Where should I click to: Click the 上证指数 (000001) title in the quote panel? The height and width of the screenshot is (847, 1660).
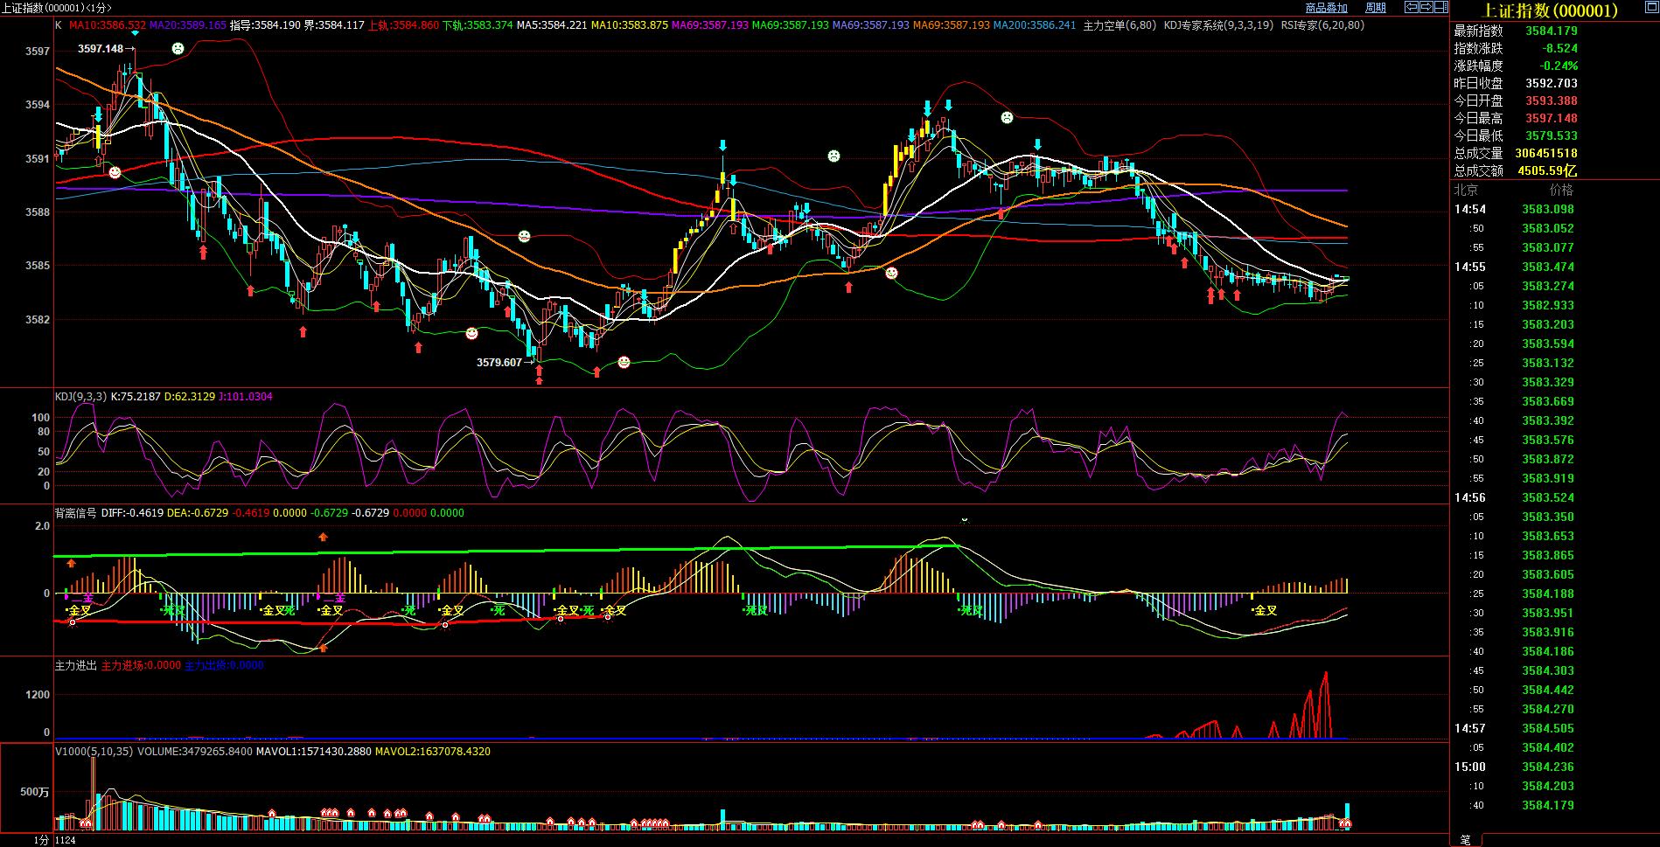[x=1551, y=10]
